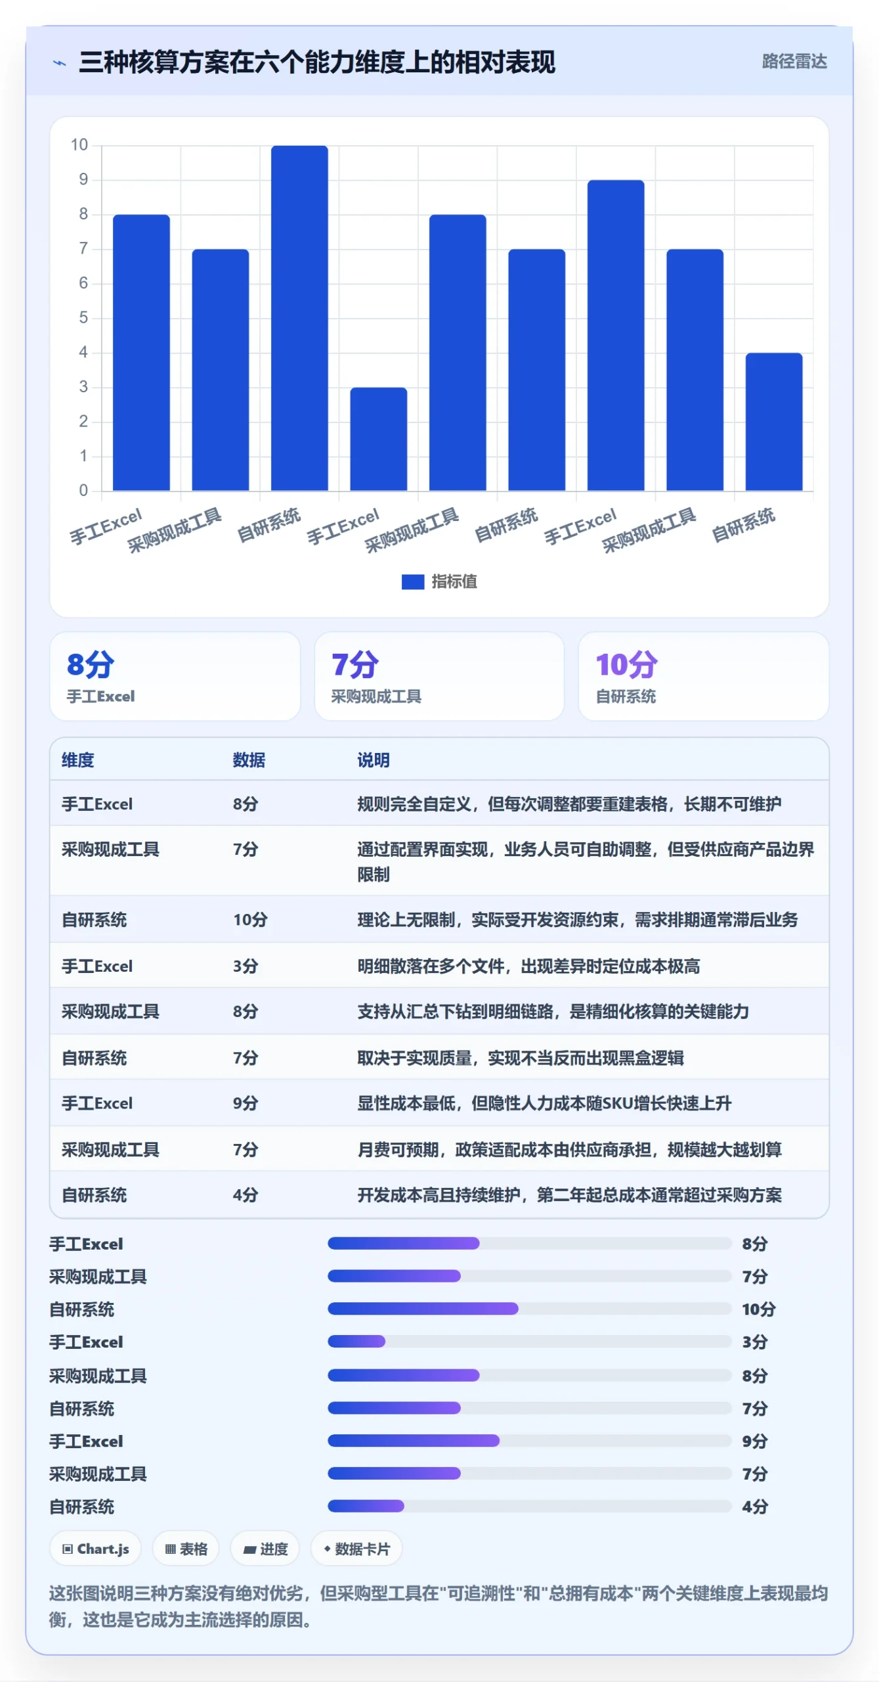879x1682 pixels.
Task: Click the 手工Excel progress bar showing 9分
Action: [530, 1441]
